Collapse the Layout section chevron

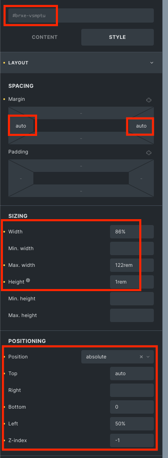tap(151, 63)
